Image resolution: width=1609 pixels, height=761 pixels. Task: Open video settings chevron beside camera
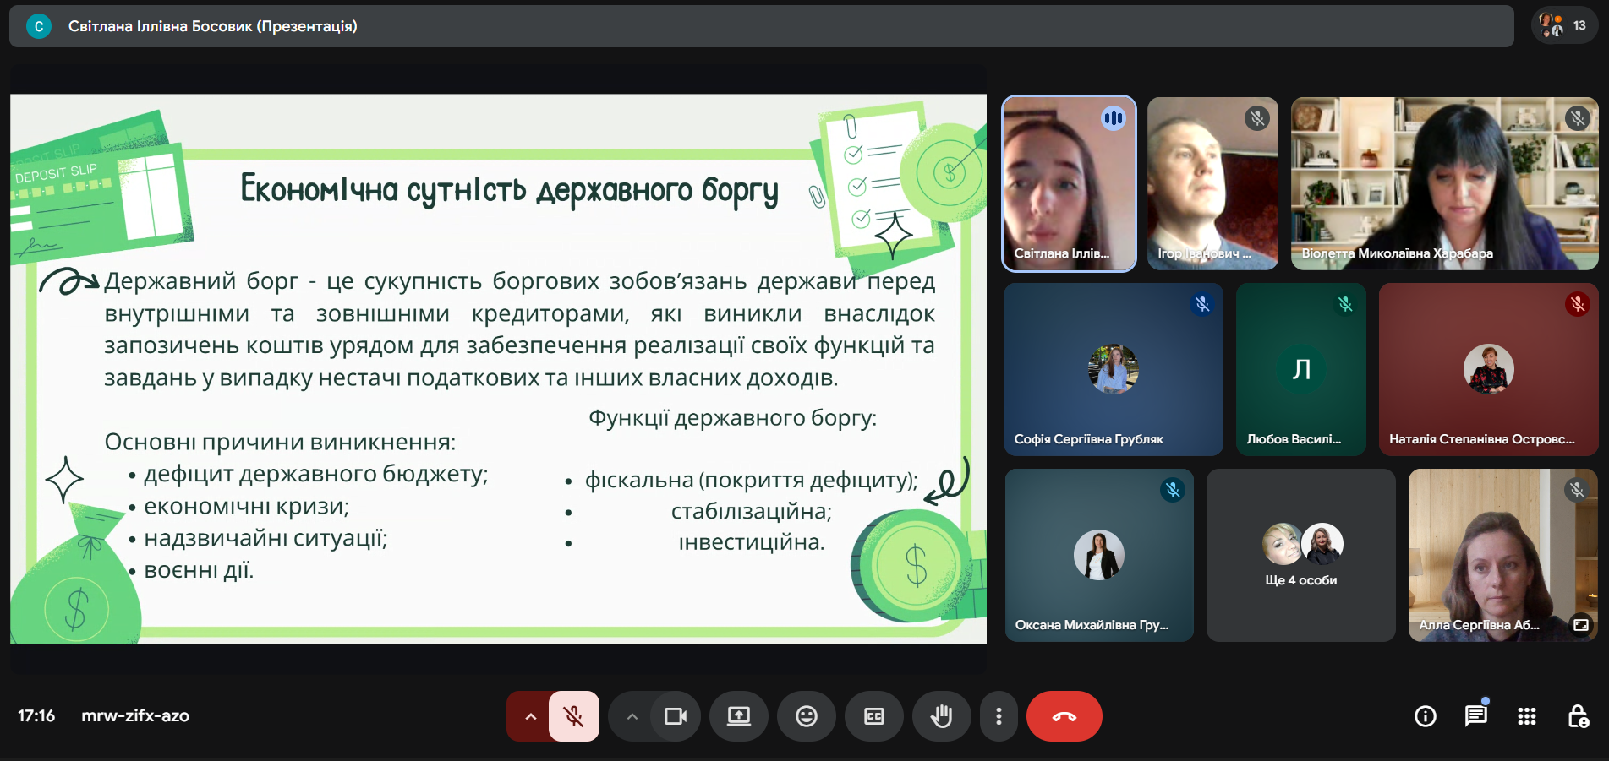coord(632,716)
